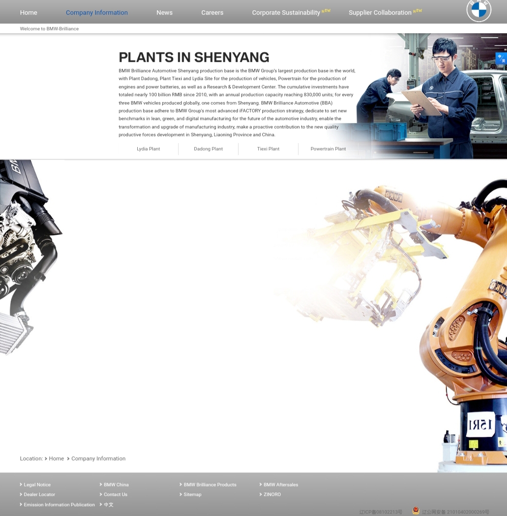Image resolution: width=507 pixels, height=516 pixels.
Task: Toggle the Chinese/English language switch badge
Action: pos(501,59)
